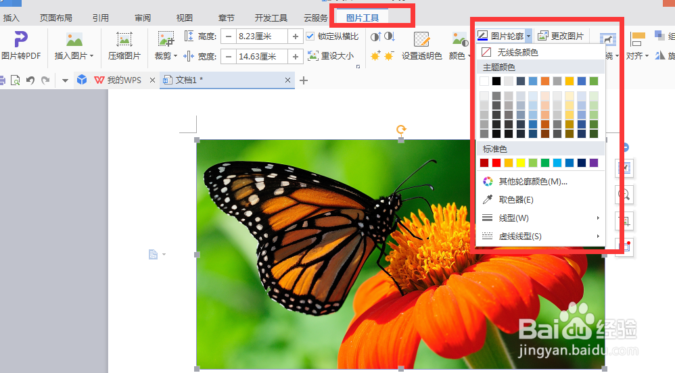The image size is (675, 373).
Task: Click the text wrap 环绕 icon
Action: click(x=608, y=39)
